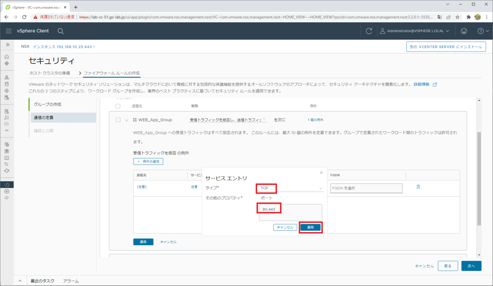Select the highlighted NSX shield icon
The image size is (493, 286).
pyautogui.click(x=7, y=185)
